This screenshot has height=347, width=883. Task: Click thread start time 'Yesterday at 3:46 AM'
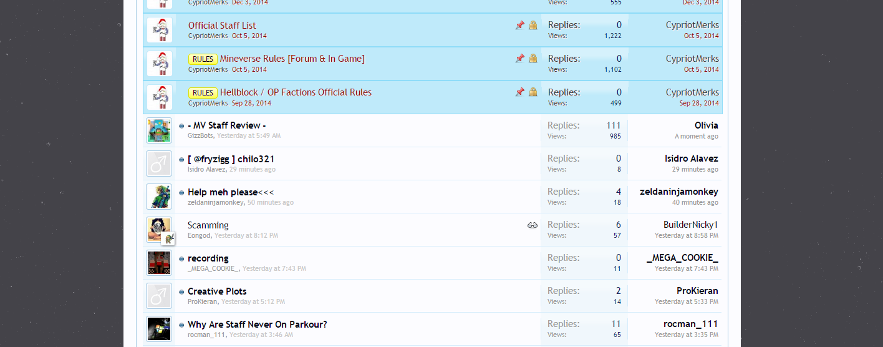coord(261,335)
